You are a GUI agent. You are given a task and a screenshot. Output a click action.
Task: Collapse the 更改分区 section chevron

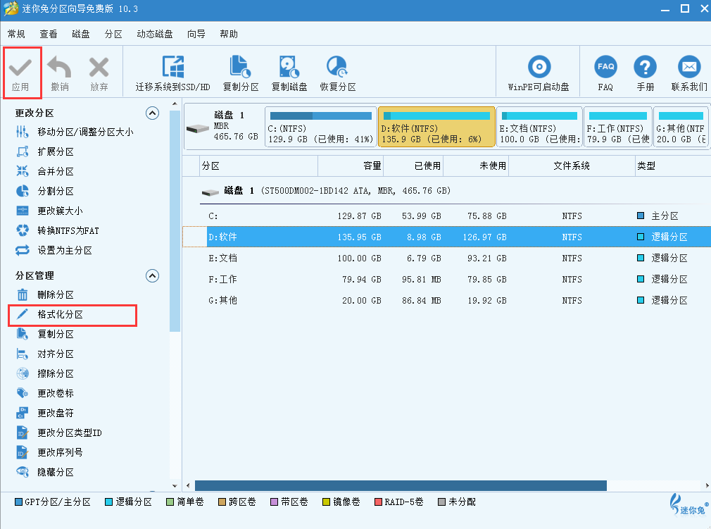click(152, 113)
